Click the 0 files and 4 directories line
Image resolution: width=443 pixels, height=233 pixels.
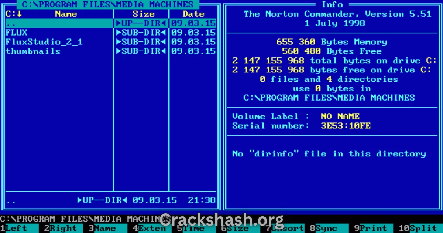pos(329,79)
